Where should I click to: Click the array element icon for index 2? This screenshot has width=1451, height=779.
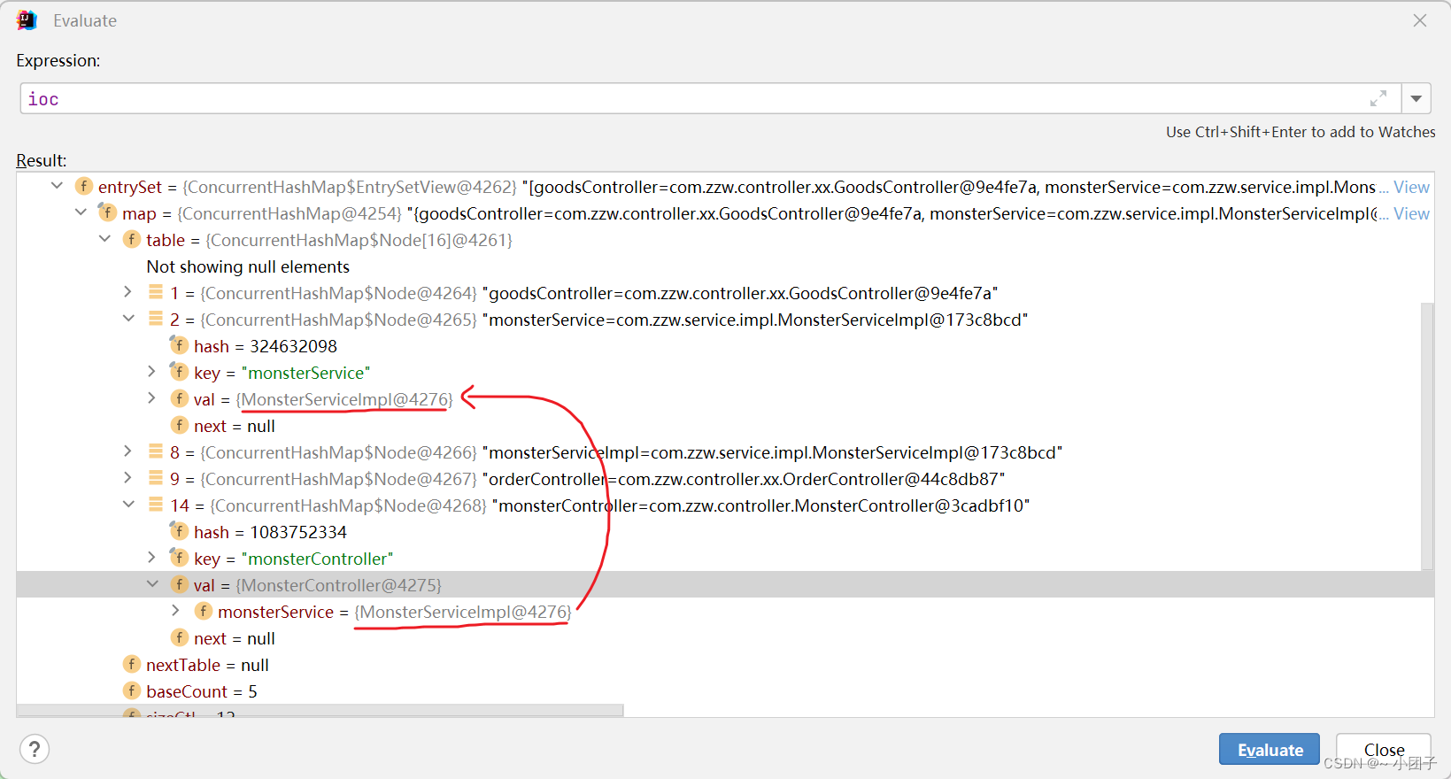(156, 318)
